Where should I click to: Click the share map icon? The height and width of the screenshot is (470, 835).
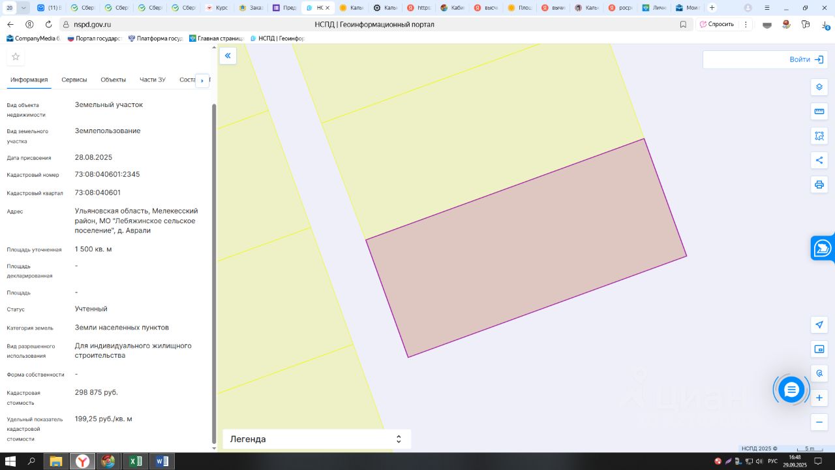819,161
